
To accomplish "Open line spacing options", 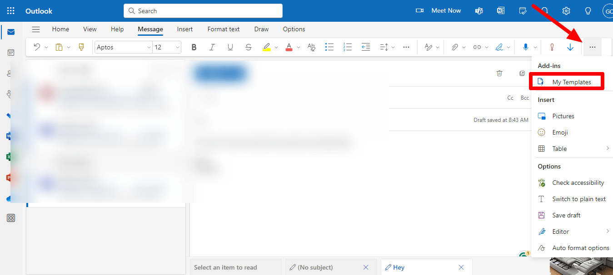I will (x=384, y=47).
